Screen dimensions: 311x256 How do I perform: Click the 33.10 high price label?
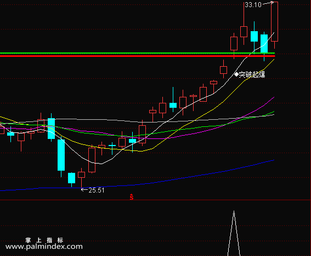[253, 5]
